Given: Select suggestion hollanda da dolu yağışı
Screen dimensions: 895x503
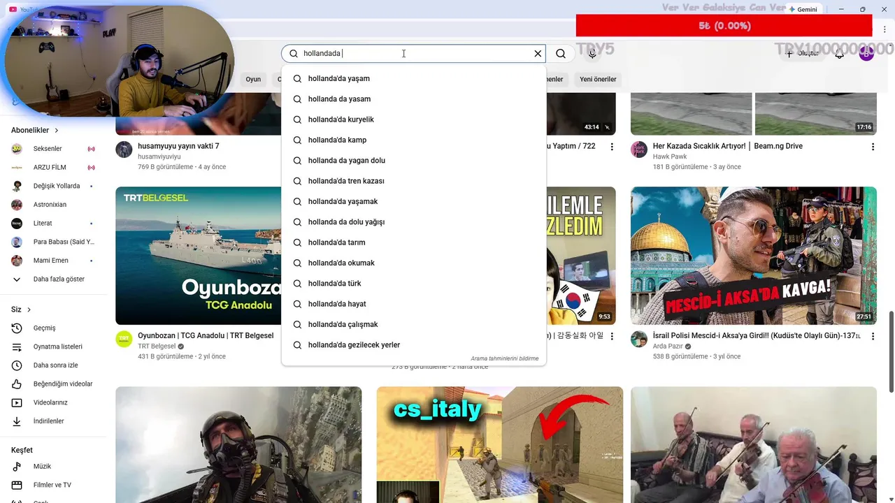Looking at the screenshot, I should [x=413, y=222].
